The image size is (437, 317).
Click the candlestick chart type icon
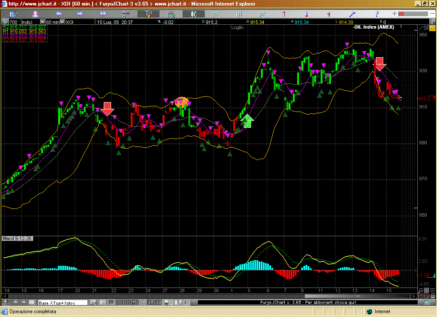(194, 14)
